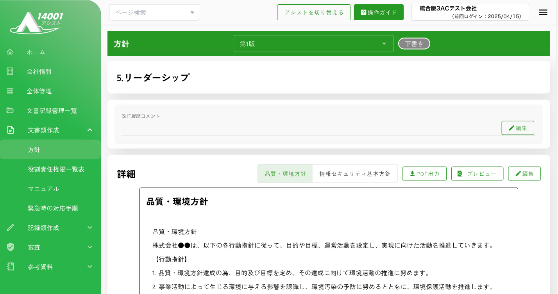The width and height of the screenshot is (558, 294).
Task: Click the 文書記録管理一覧 folder icon
Action: coord(10,110)
